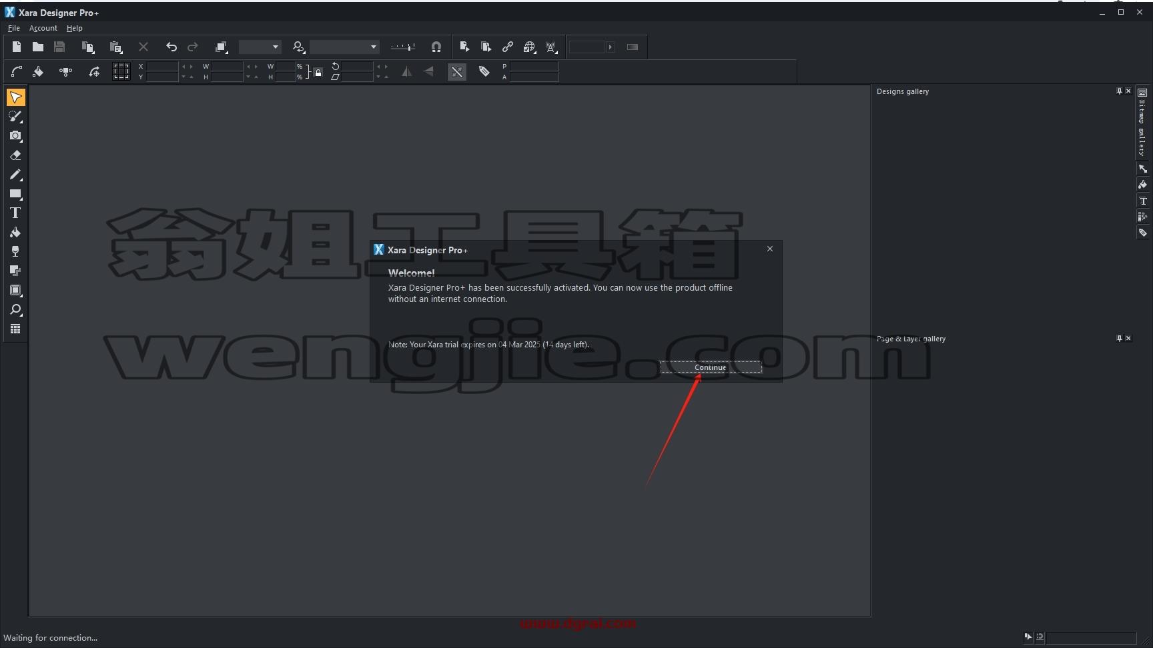Select the Transparency wine glass tool
This screenshot has height=648, width=1153.
click(15, 252)
